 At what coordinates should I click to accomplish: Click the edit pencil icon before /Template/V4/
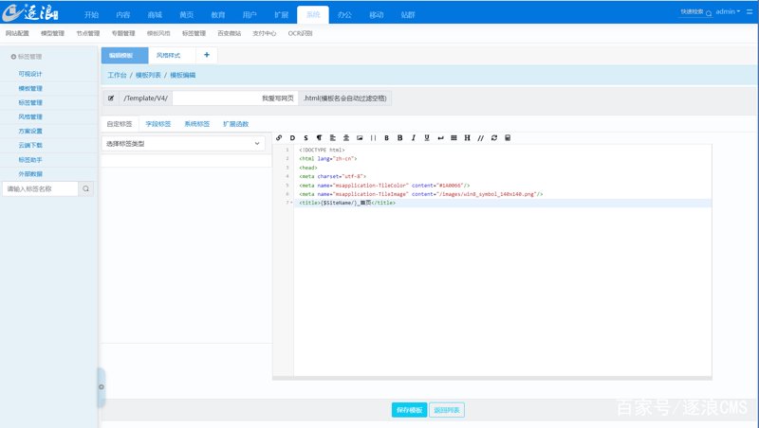[111, 98]
